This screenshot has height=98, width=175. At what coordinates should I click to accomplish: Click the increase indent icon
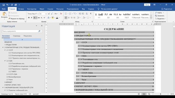point(83,14)
